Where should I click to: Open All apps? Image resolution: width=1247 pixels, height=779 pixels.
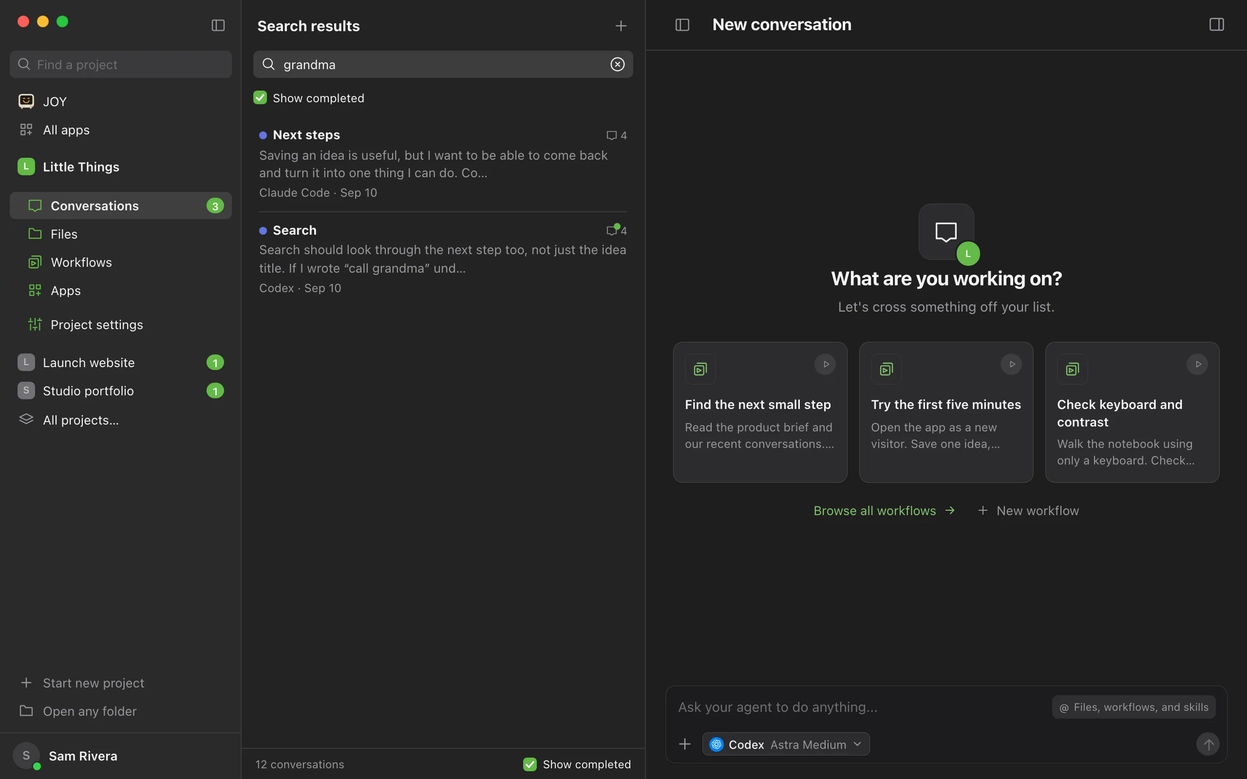[x=121, y=130]
